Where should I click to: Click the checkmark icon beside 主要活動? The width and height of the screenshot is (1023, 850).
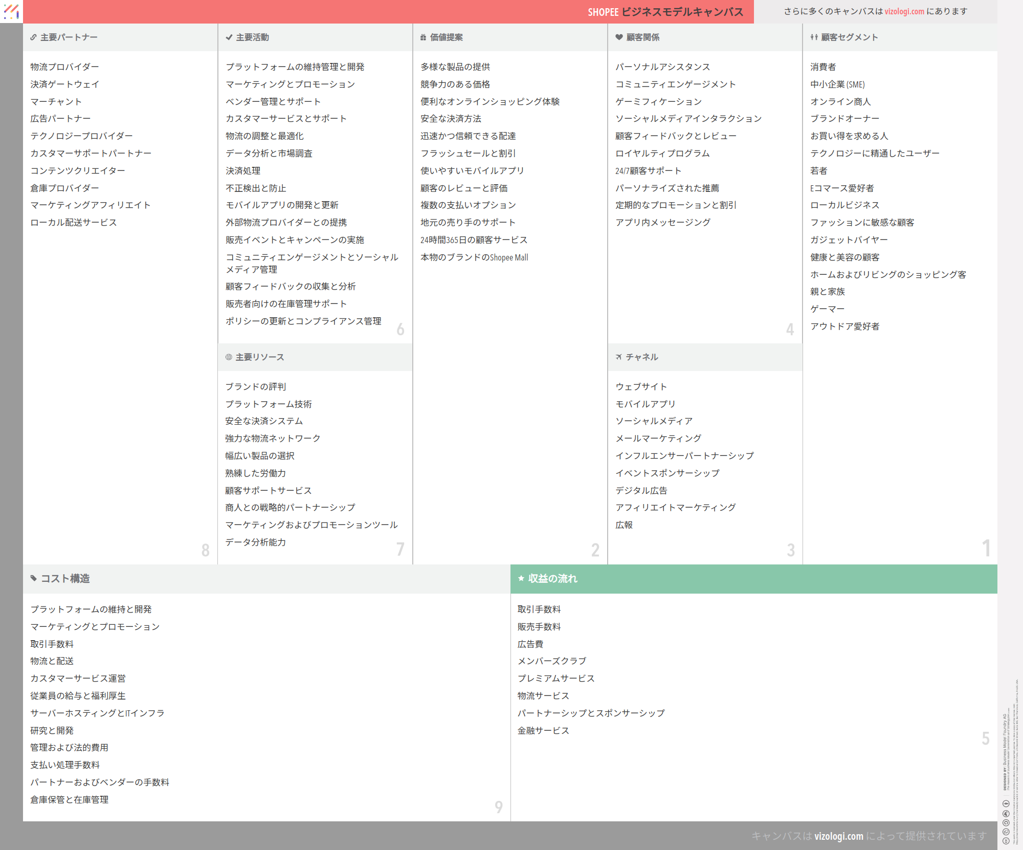tap(229, 37)
